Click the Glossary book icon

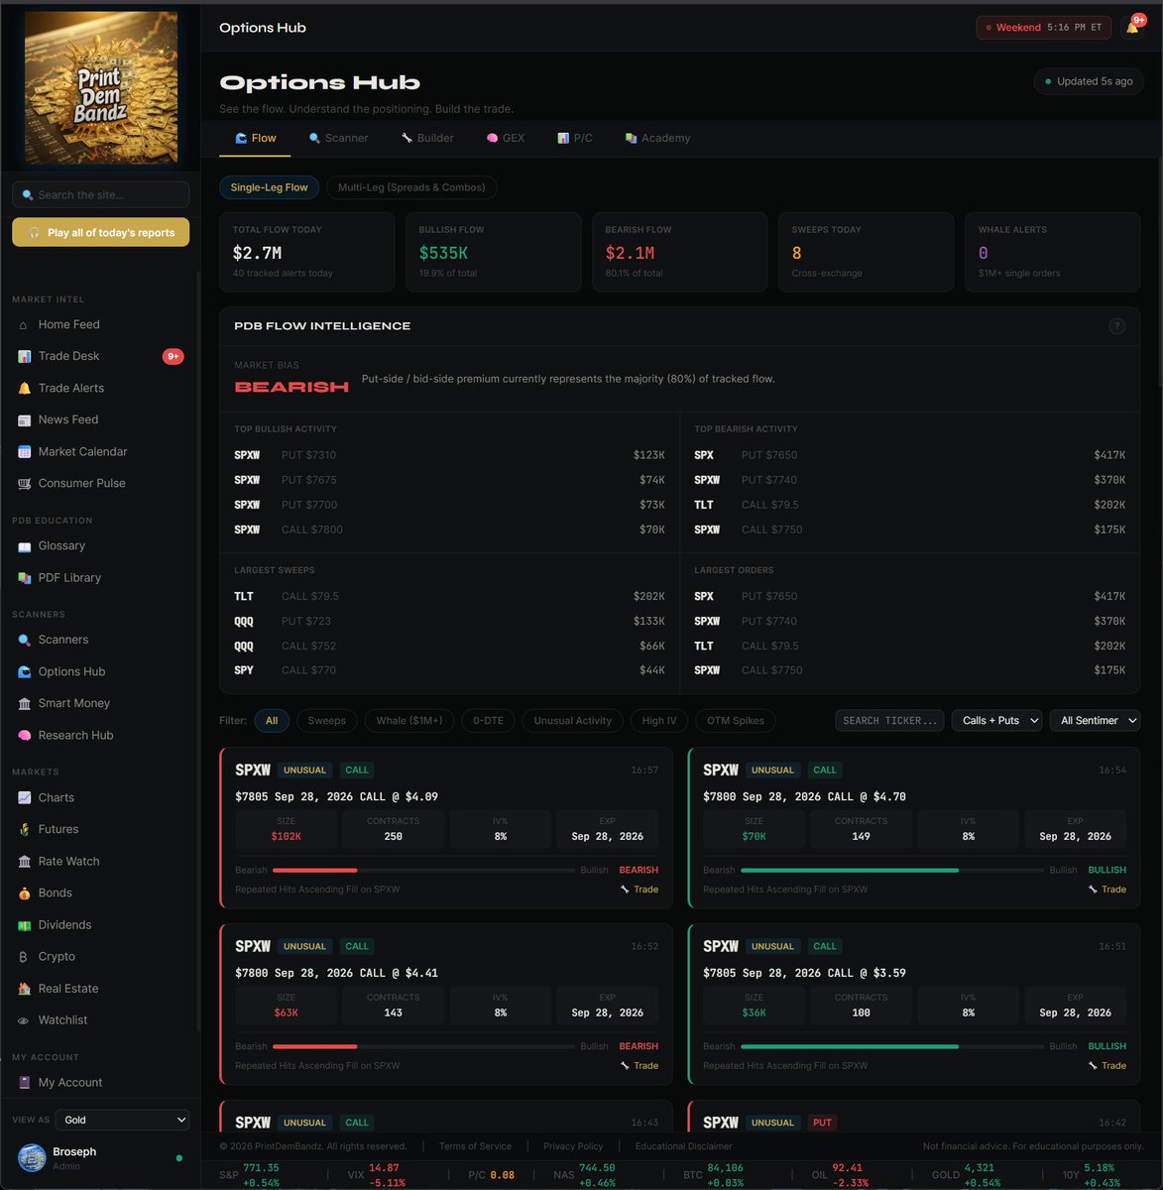[x=24, y=545]
